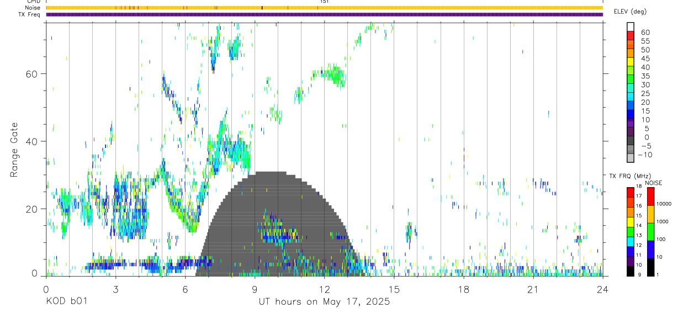The image size is (678, 313).
Task: Select the TX FRQ colorbar strip
Action: pyautogui.click(x=631, y=232)
